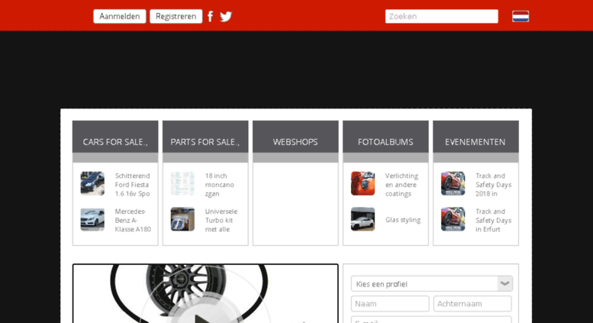Viewport: 593px width, 323px height.
Task: Open Universele Turbo kit thumbnail
Action: (182, 219)
